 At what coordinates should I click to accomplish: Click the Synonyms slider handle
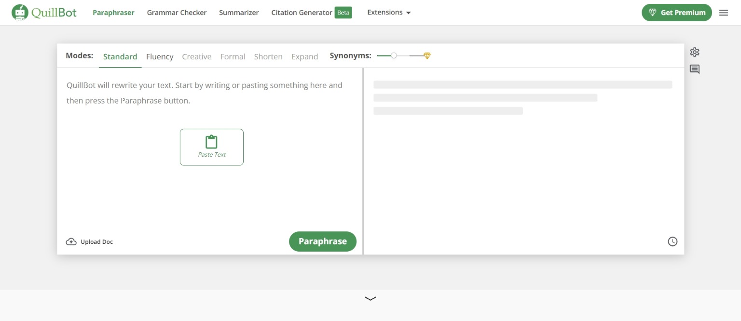[x=394, y=56]
